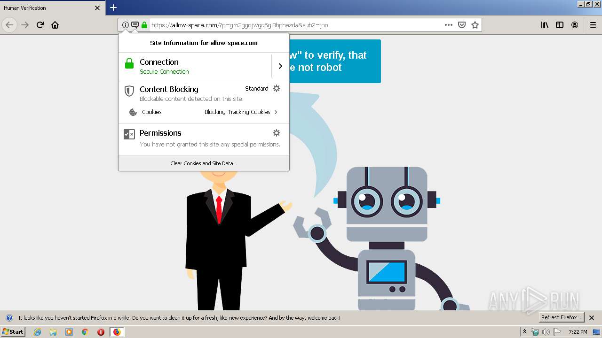Click the blue verify banner on page
The height and width of the screenshot is (338, 602).
point(335,61)
